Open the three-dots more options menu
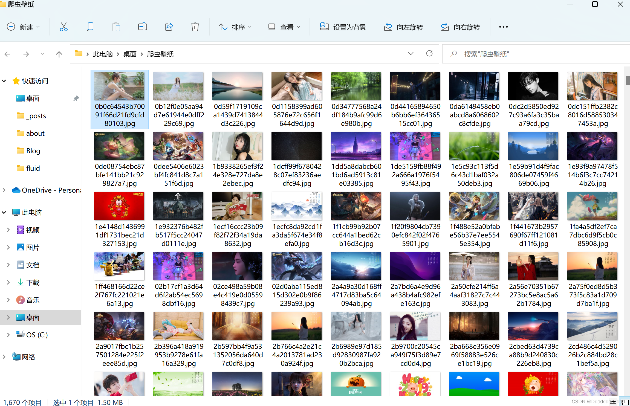Image resolution: width=630 pixels, height=406 pixels. (x=503, y=27)
